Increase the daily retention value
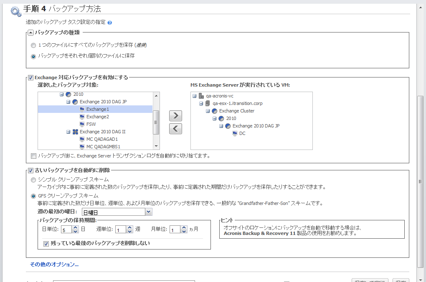426x282 pixels. point(75,227)
